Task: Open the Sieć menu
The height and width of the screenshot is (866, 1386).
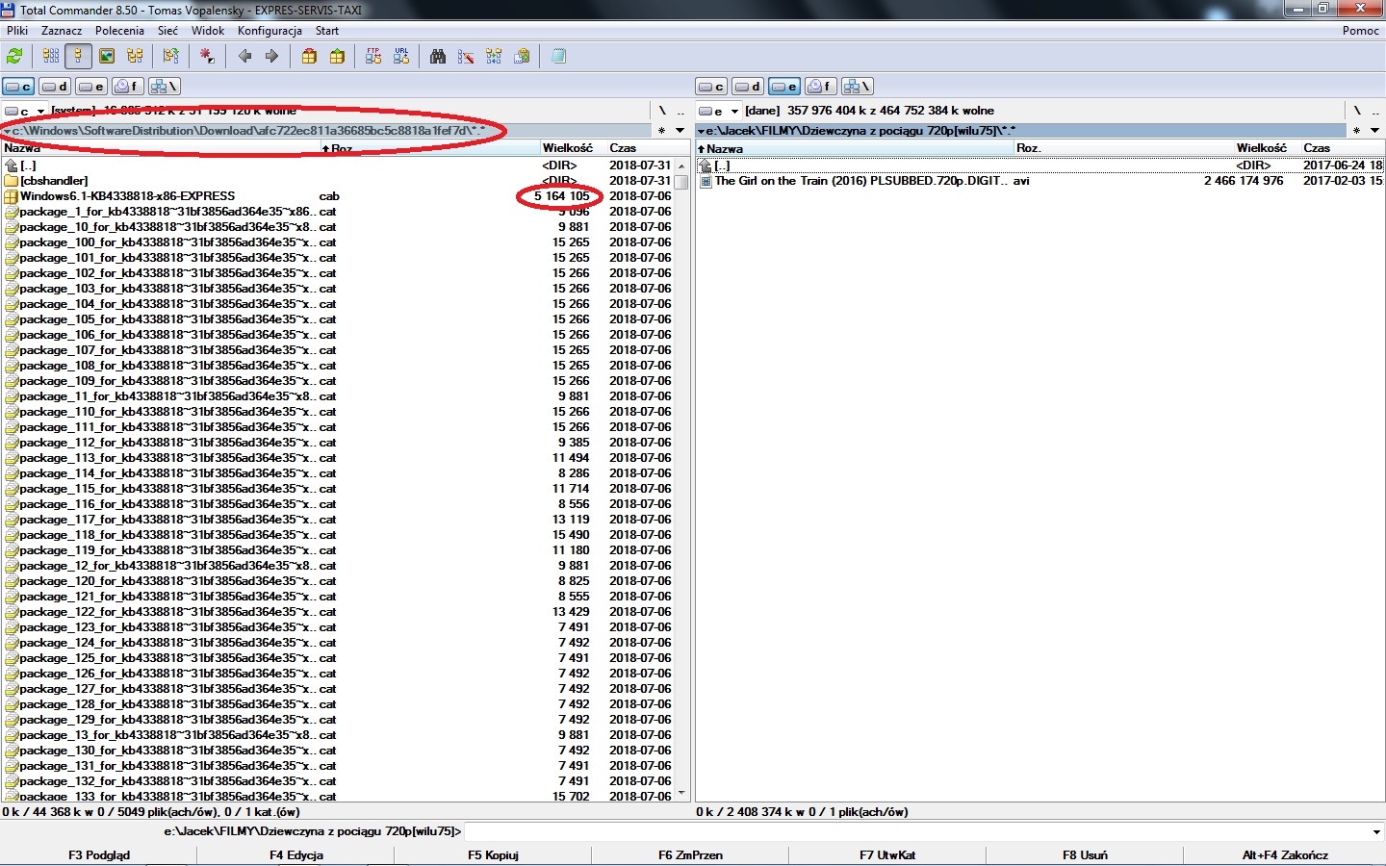Action: [167, 31]
